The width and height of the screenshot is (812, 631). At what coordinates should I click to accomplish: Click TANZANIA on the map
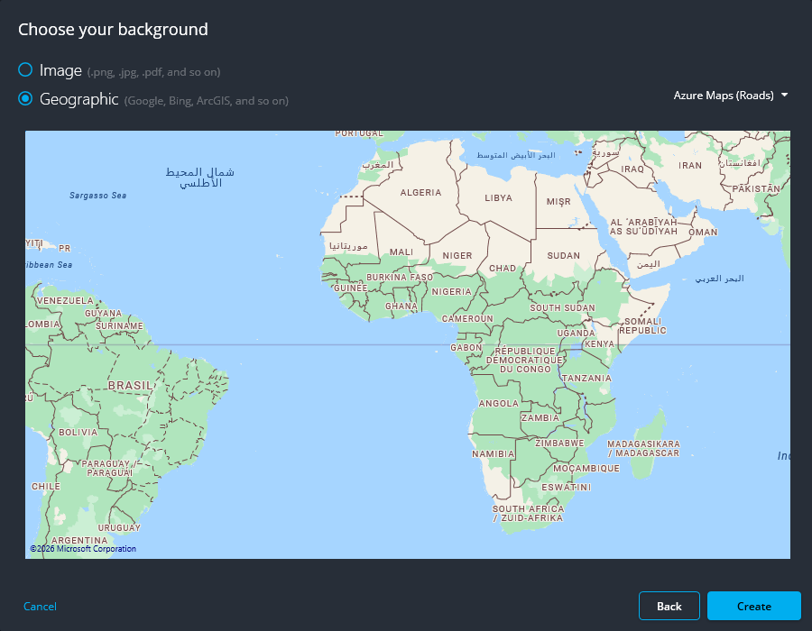pyautogui.click(x=587, y=378)
